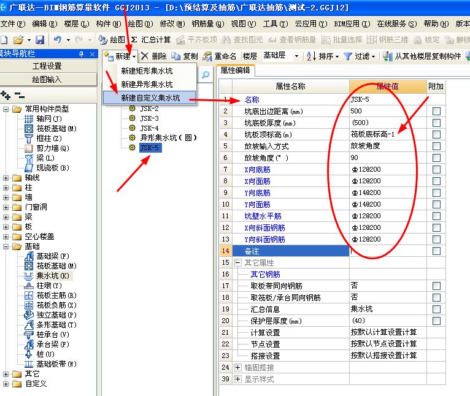Select 异形集水坑(圆) in component list
Viewport: 470px width, 396px height.
[169, 138]
